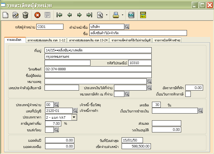Screen dimensions: 214x154
Task: Click the Edit record pencil icon
Action: (16, 15)
